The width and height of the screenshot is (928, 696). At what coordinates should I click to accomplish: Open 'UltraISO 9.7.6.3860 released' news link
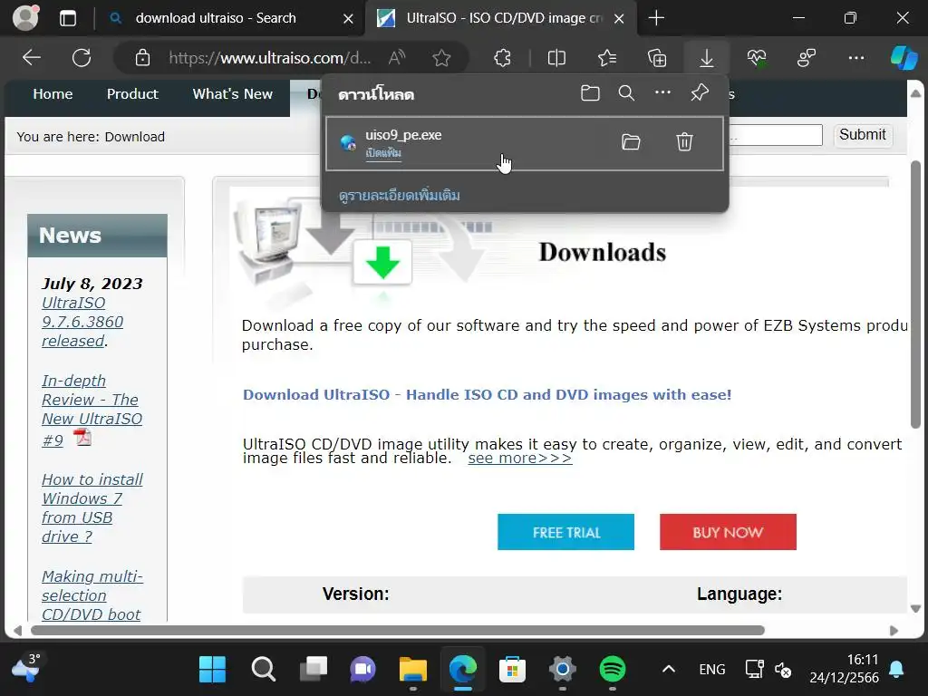82,322
